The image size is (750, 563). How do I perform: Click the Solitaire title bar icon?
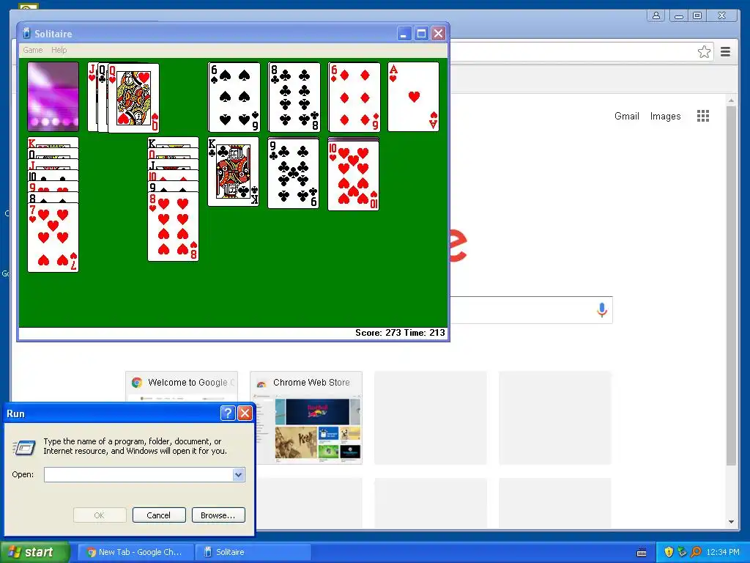27,33
